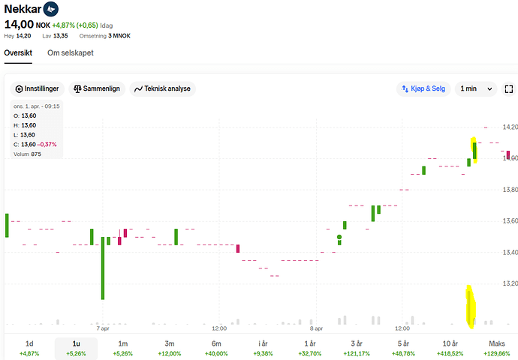
Task: Select the 1d time range
Action: point(29,348)
